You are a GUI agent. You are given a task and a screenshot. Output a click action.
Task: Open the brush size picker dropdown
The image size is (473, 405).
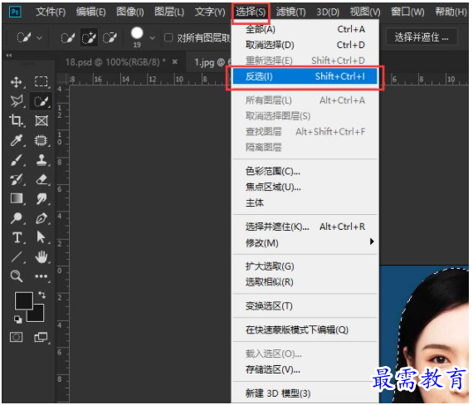coord(153,38)
